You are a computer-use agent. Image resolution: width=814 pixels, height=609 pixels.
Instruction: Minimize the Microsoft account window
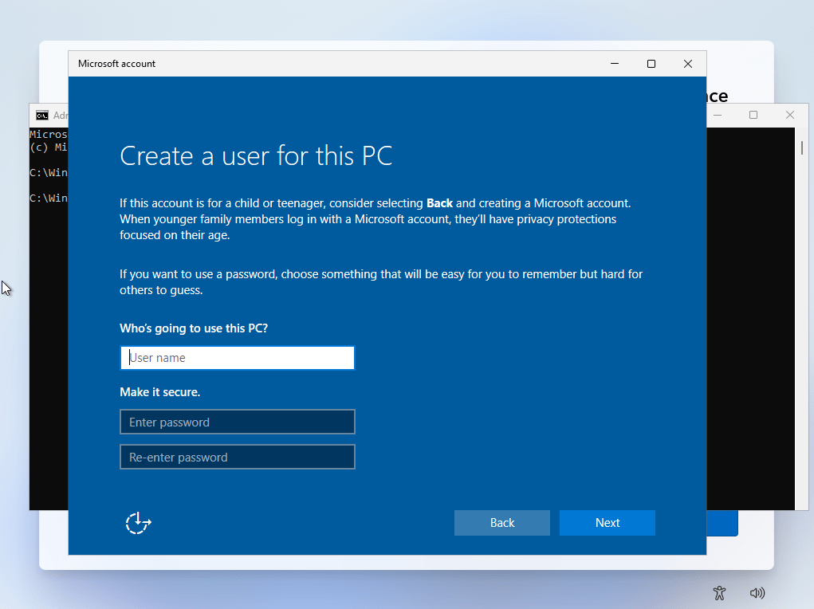point(614,64)
